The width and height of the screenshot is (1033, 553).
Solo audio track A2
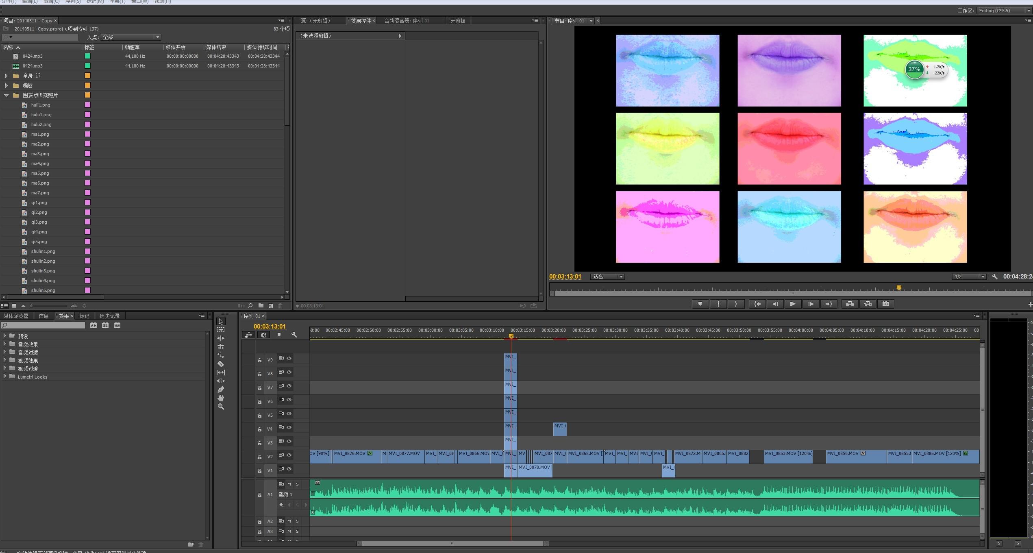point(297,521)
